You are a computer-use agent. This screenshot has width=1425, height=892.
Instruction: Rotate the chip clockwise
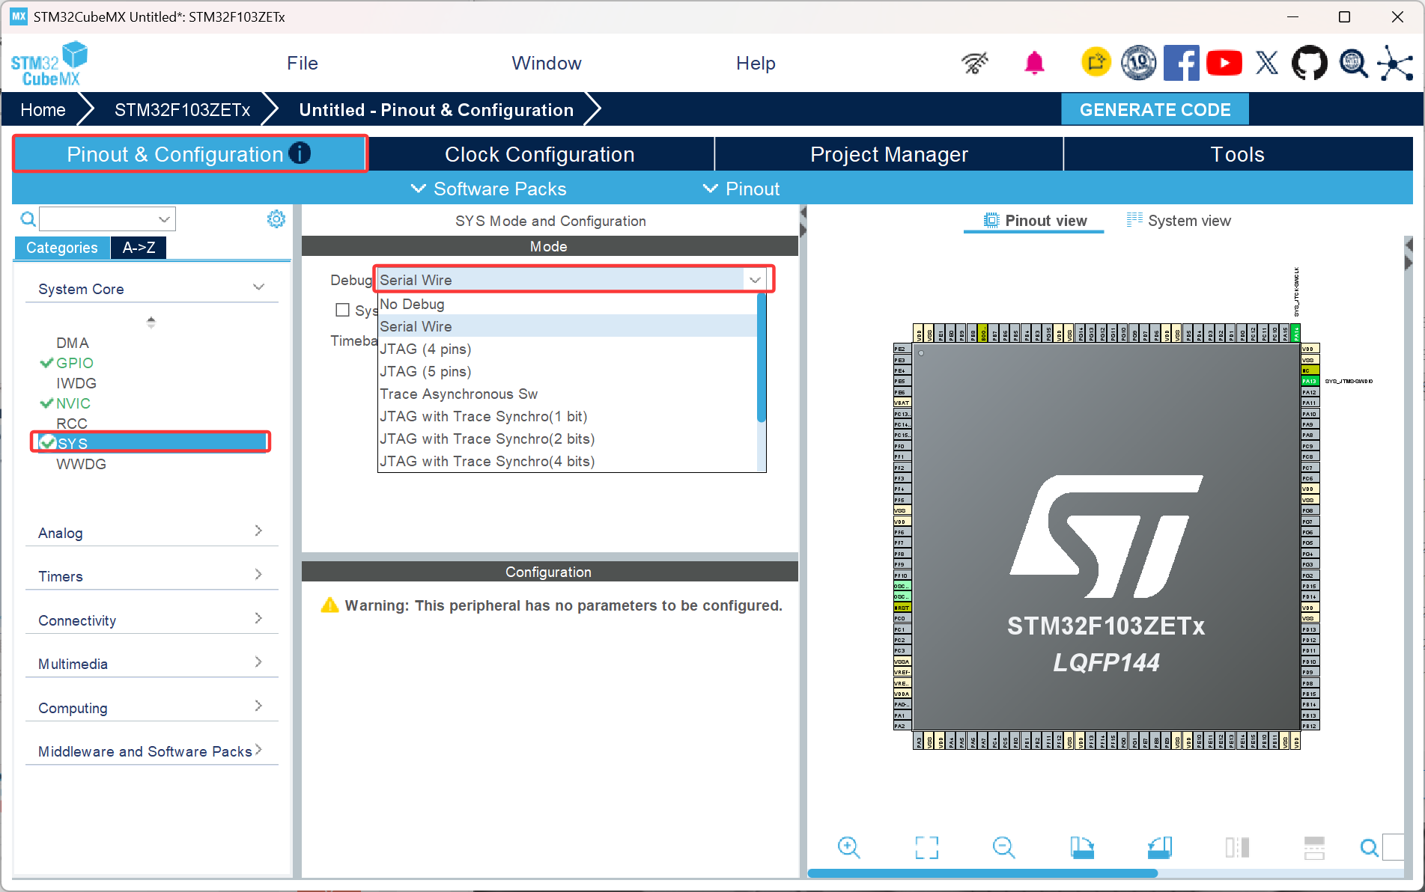coord(1081,847)
